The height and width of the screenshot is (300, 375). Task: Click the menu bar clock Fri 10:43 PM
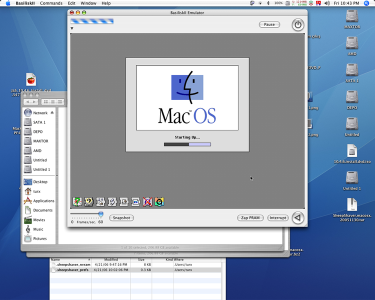coord(346,3)
